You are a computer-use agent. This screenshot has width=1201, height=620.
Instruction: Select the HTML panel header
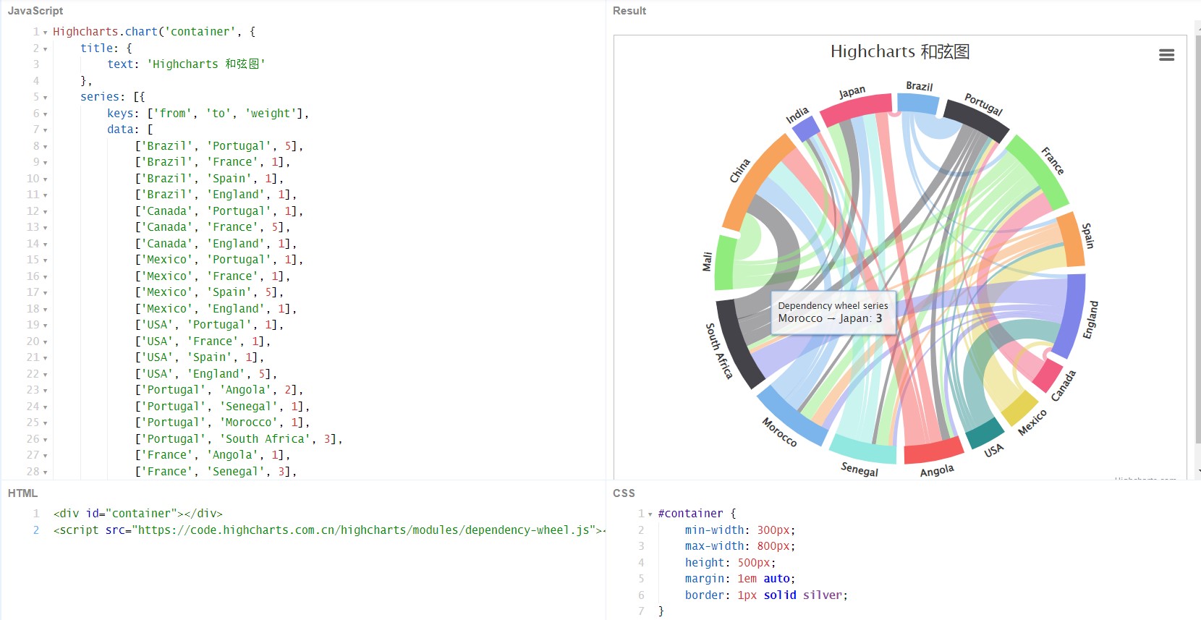(x=22, y=493)
